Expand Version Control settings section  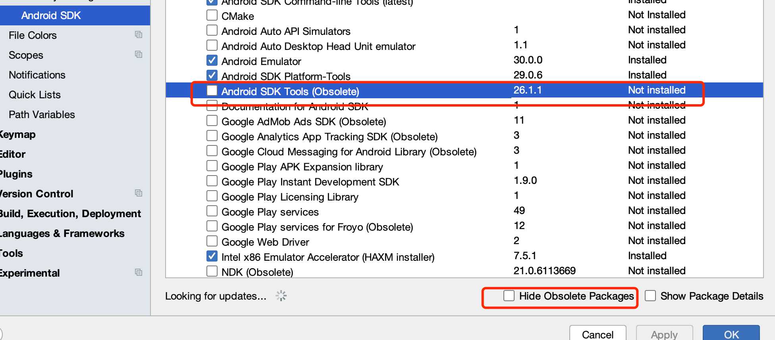[37, 194]
